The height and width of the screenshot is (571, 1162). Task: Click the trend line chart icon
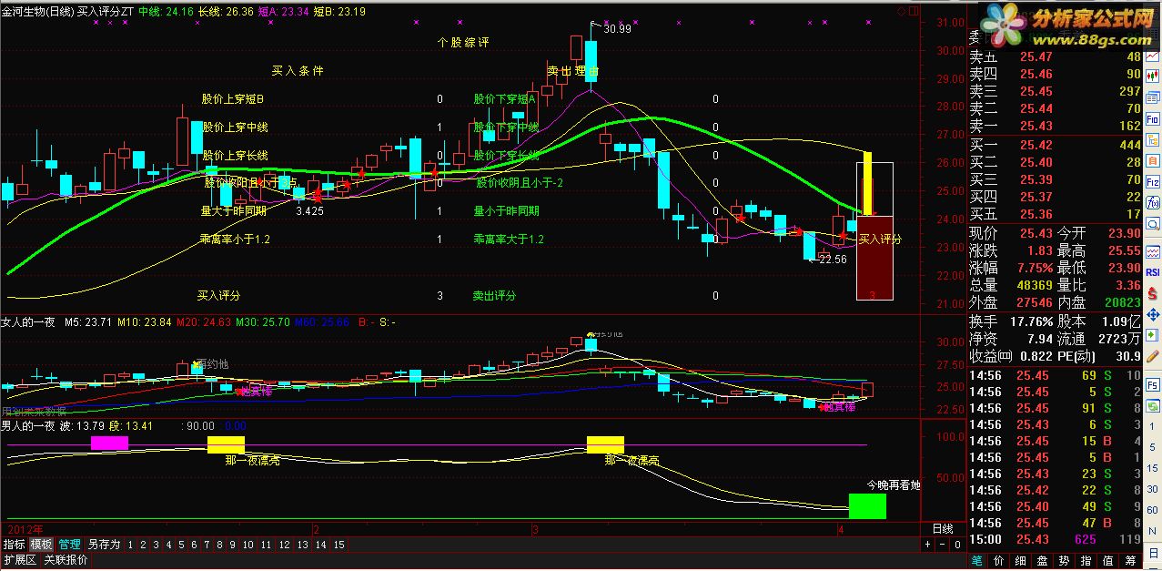[1152, 56]
